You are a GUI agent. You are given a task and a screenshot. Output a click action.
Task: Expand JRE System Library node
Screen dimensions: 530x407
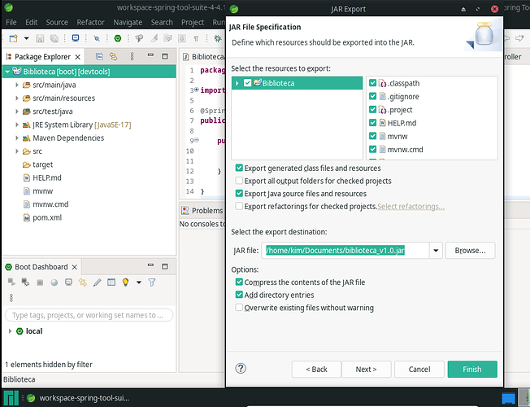pyautogui.click(x=16, y=125)
